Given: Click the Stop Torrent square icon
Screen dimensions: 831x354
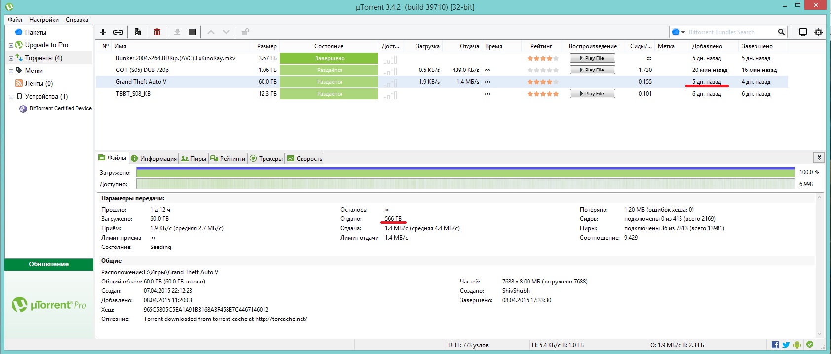Looking at the screenshot, I should click(x=192, y=32).
